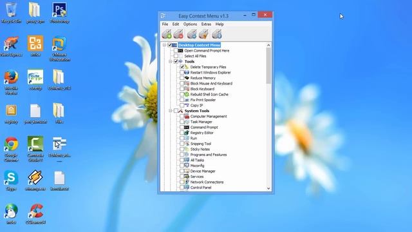Select the 'Snipping Tool' row
The height and width of the screenshot is (232, 412).
click(200, 144)
